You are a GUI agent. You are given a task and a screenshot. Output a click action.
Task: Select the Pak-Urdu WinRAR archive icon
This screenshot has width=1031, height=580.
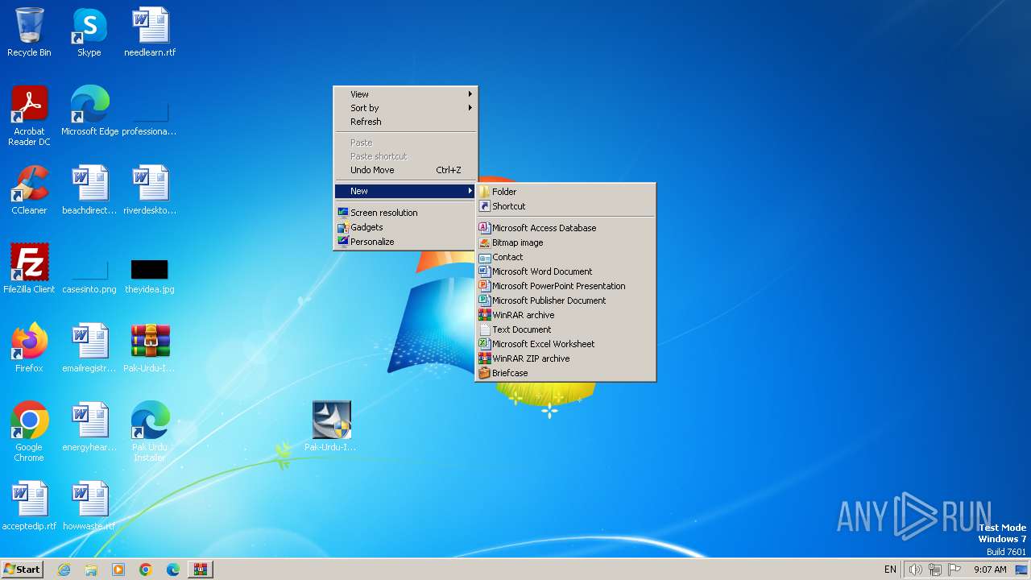pyautogui.click(x=150, y=348)
